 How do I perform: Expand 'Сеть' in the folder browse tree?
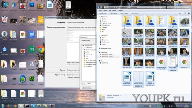pos(83,56)
